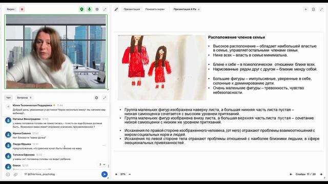
Task: Select the pencil drawing tool
Action: (x=116, y=9)
